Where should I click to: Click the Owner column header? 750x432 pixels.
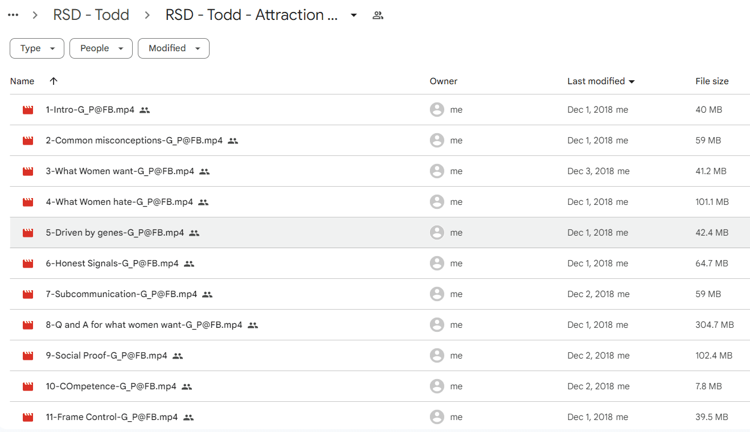pyautogui.click(x=444, y=81)
